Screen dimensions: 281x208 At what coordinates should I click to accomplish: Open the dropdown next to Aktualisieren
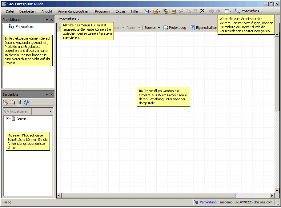(50, 111)
